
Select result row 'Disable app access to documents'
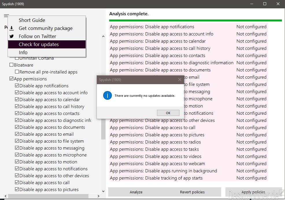188,70
